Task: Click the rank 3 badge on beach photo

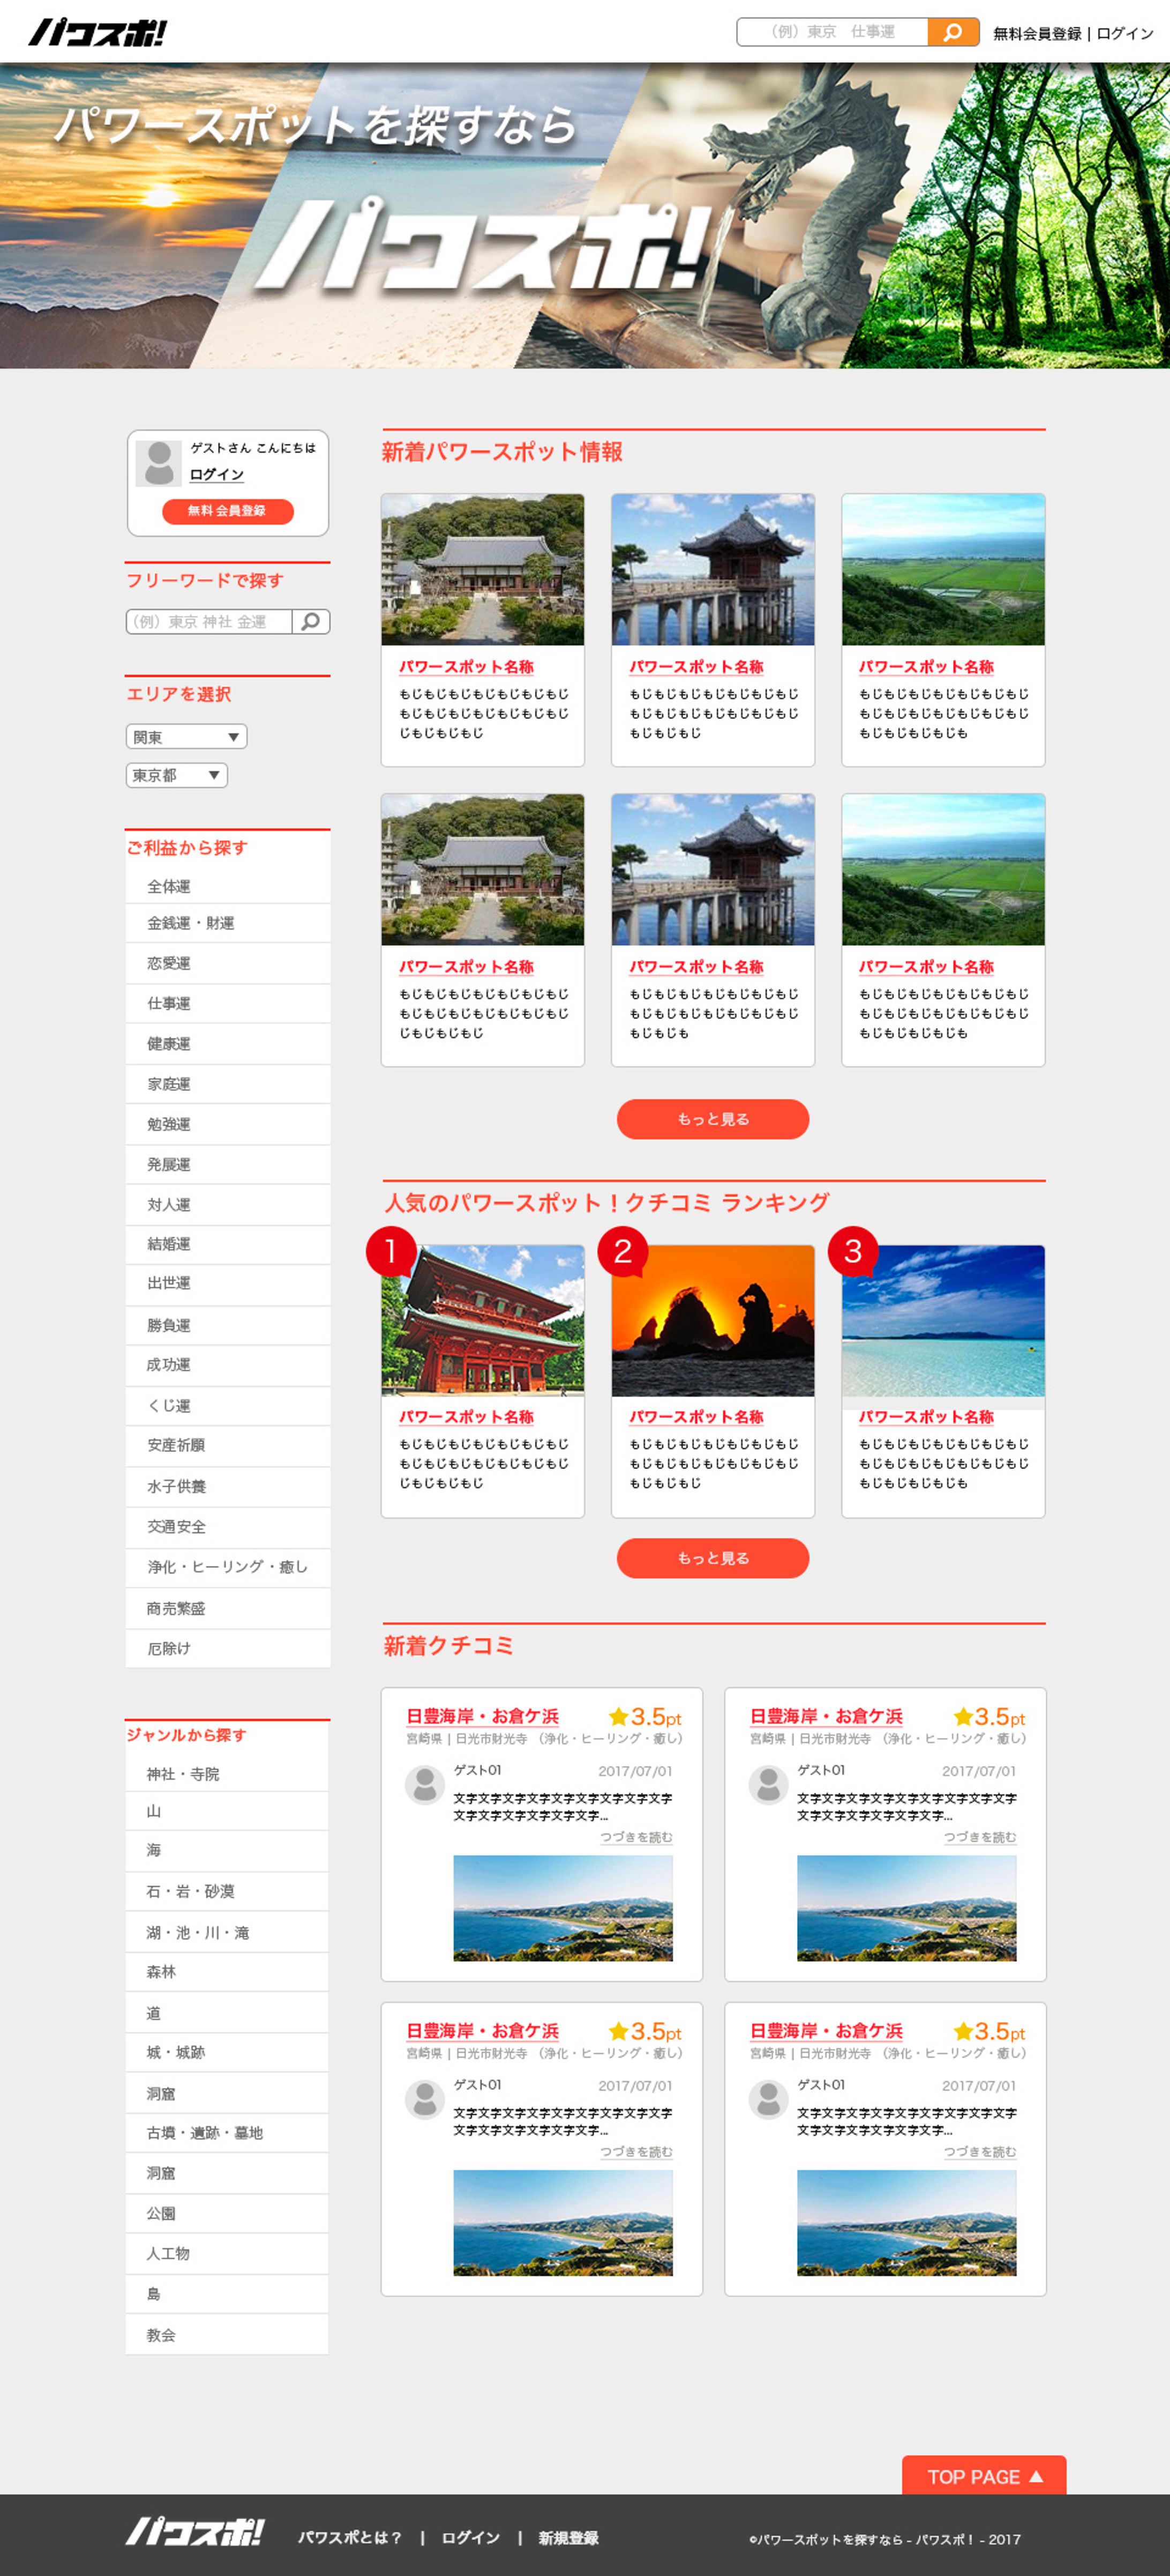Action: pyautogui.click(x=852, y=1251)
